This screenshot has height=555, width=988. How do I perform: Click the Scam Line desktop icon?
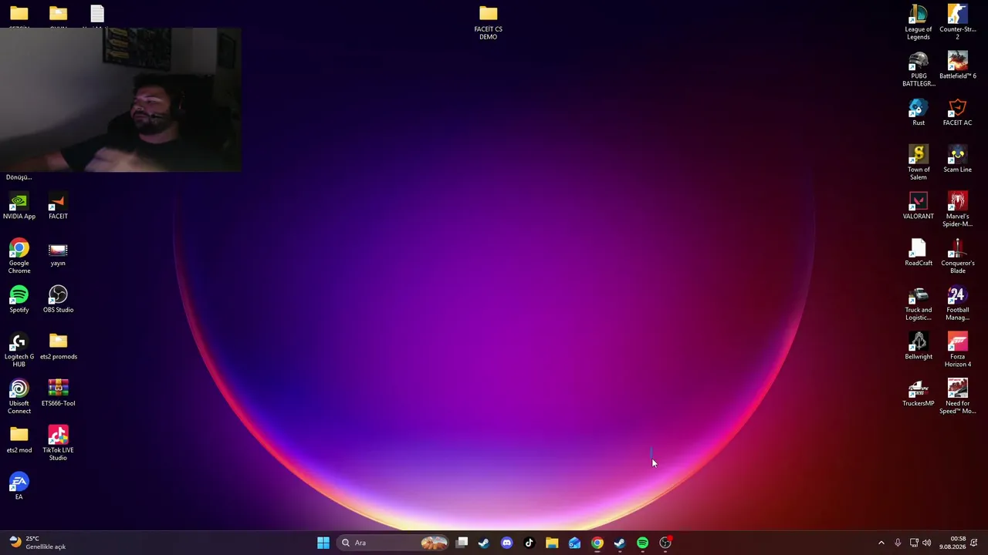[957, 160]
